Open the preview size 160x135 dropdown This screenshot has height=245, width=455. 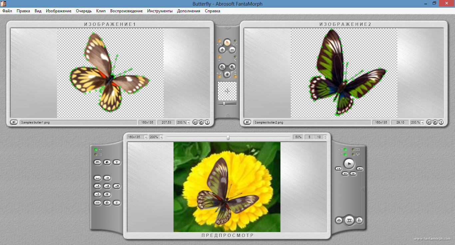pos(146,137)
